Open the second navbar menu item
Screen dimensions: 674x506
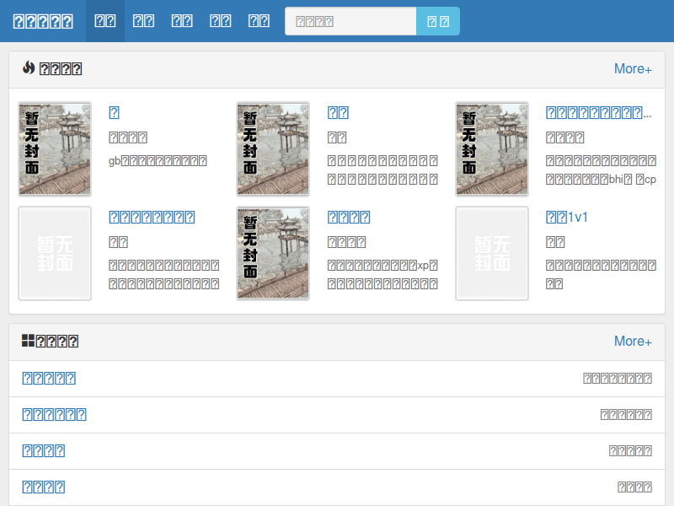click(x=144, y=21)
